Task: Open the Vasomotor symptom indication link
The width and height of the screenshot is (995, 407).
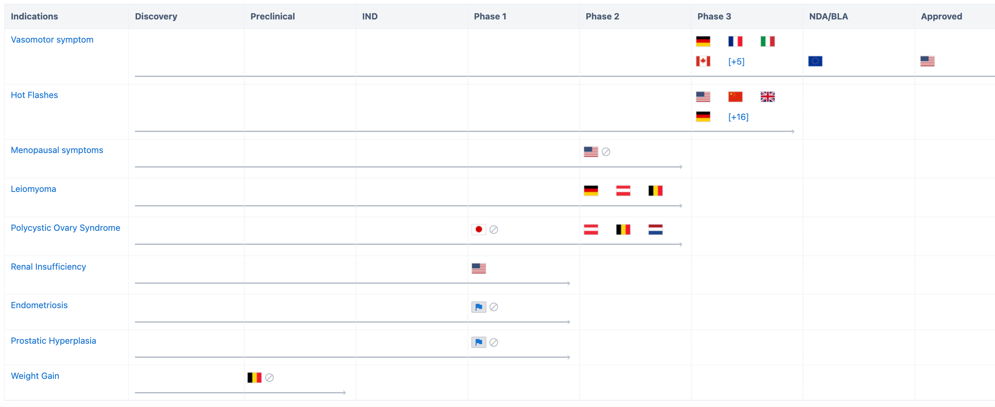Action: point(52,40)
